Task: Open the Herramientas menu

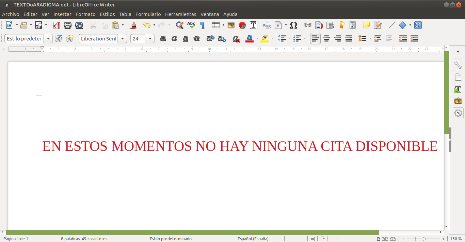Action: click(180, 14)
